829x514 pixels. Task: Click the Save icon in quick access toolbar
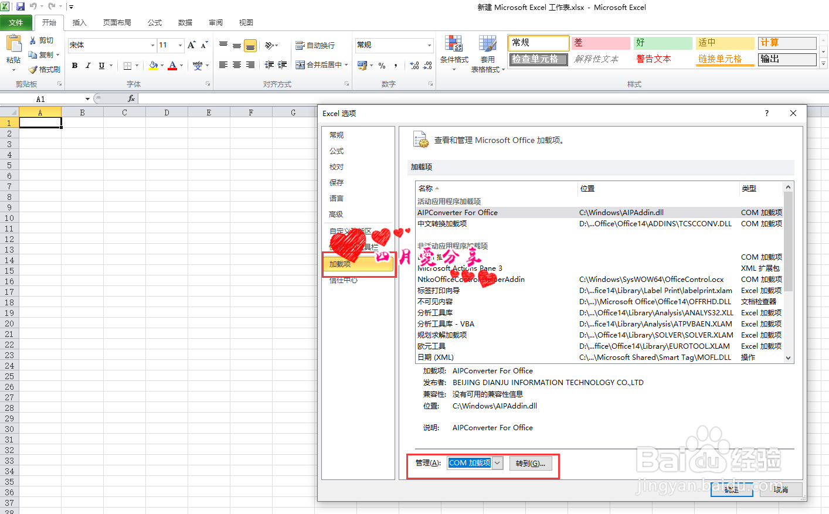tap(21, 7)
